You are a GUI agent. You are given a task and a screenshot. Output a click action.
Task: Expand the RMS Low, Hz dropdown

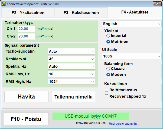[x=71, y=74]
